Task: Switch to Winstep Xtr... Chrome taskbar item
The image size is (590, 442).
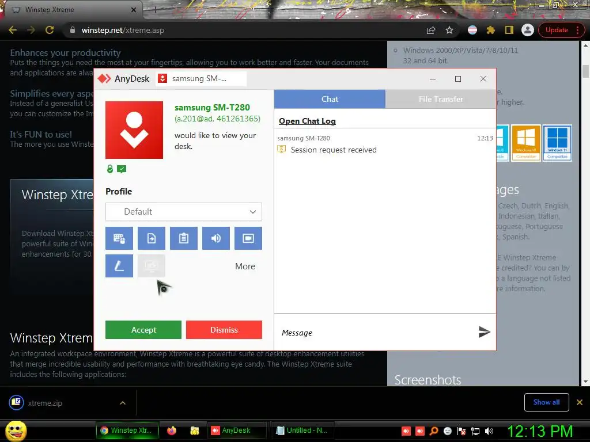Action: pyautogui.click(x=127, y=430)
